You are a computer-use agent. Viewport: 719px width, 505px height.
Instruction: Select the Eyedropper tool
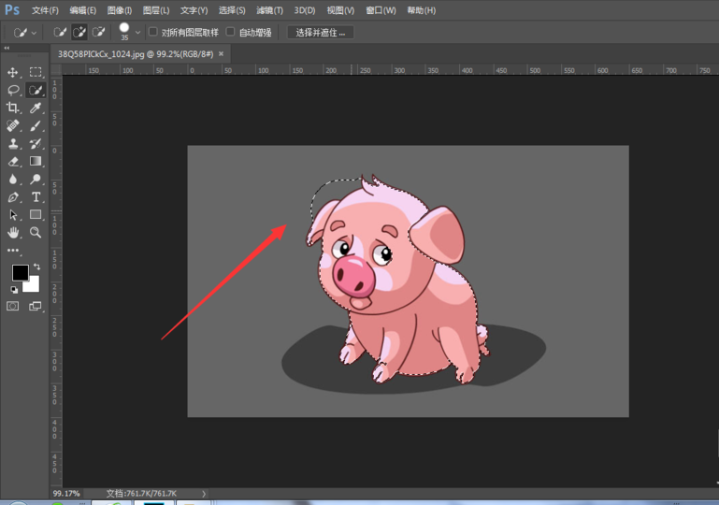[x=36, y=108]
